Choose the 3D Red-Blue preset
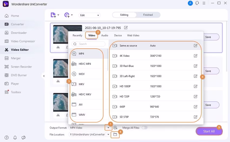This screenshot has width=230, height=142. point(155,66)
